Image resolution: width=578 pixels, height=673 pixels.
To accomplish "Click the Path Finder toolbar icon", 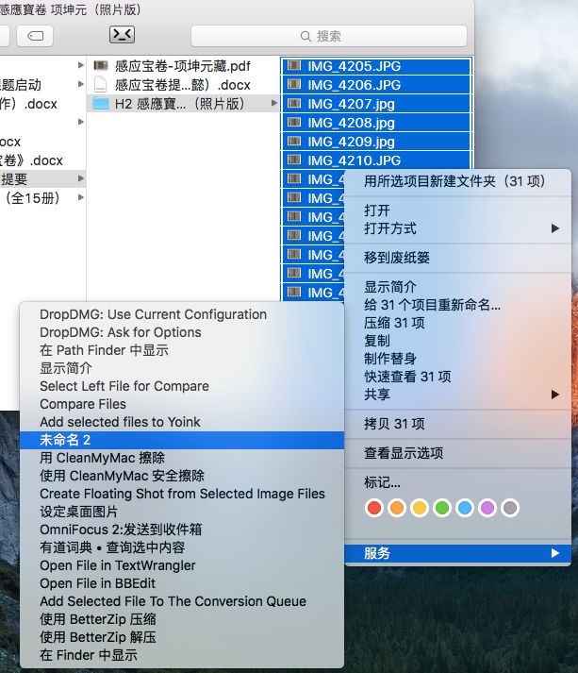I will click(123, 35).
